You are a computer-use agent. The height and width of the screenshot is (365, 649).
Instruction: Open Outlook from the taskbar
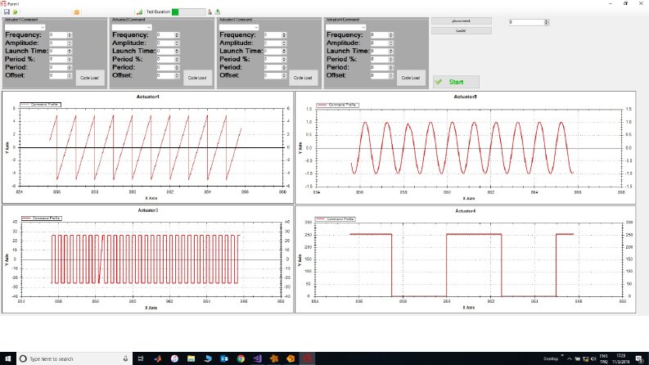(224, 358)
